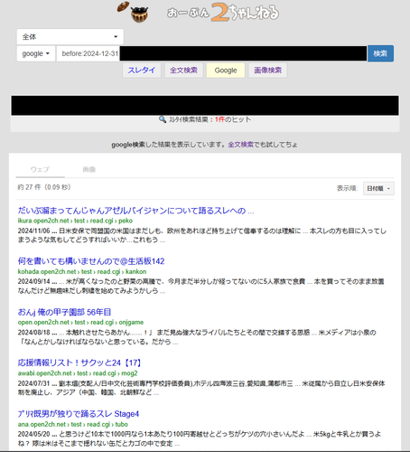The height and width of the screenshot is (452, 410).
Task: Open the google search type dropdown
Action: point(36,53)
